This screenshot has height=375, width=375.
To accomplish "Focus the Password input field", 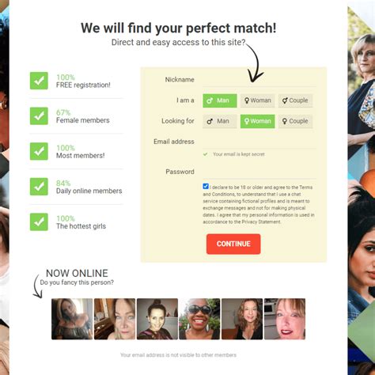I will [259, 172].
